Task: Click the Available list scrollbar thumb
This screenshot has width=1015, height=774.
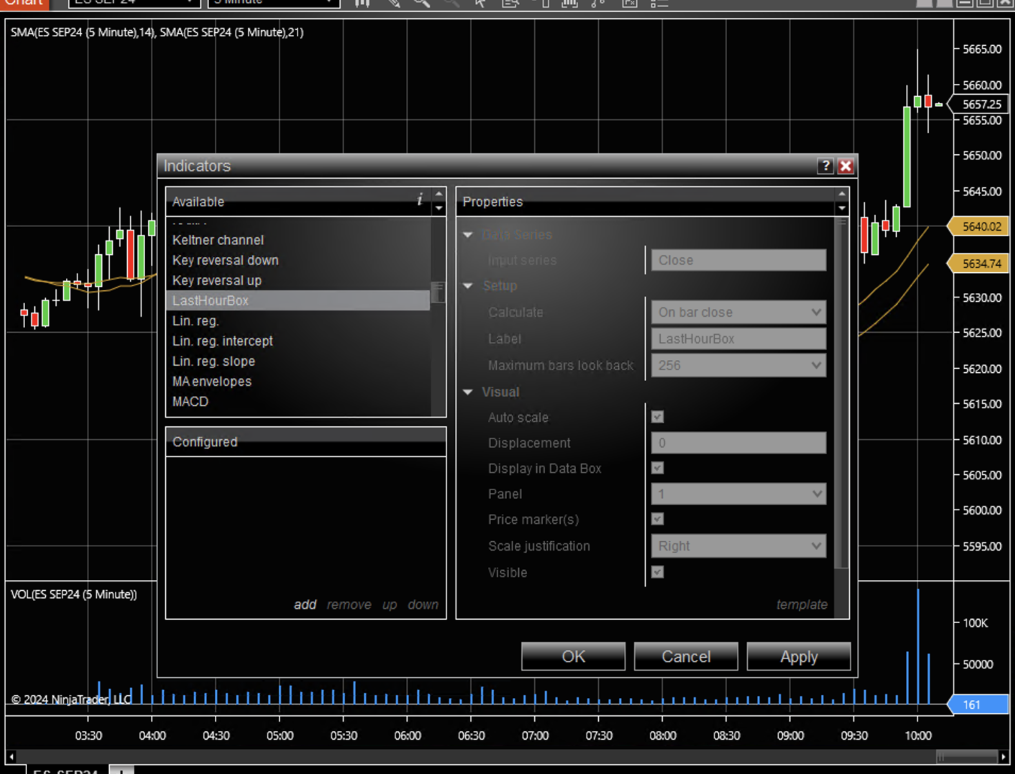Action: coord(438,292)
